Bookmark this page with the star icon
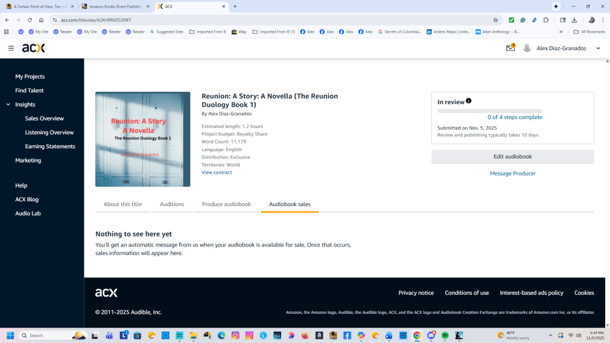 click(496, 20)
